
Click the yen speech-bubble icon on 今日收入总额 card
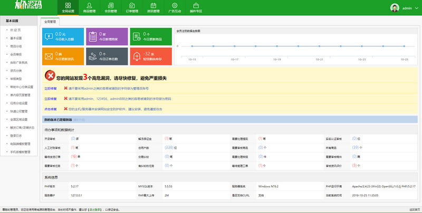click(x=49, y=37)
